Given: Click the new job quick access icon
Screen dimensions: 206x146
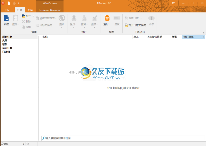Looking at the screenshot, I should (x=9, y=3).
